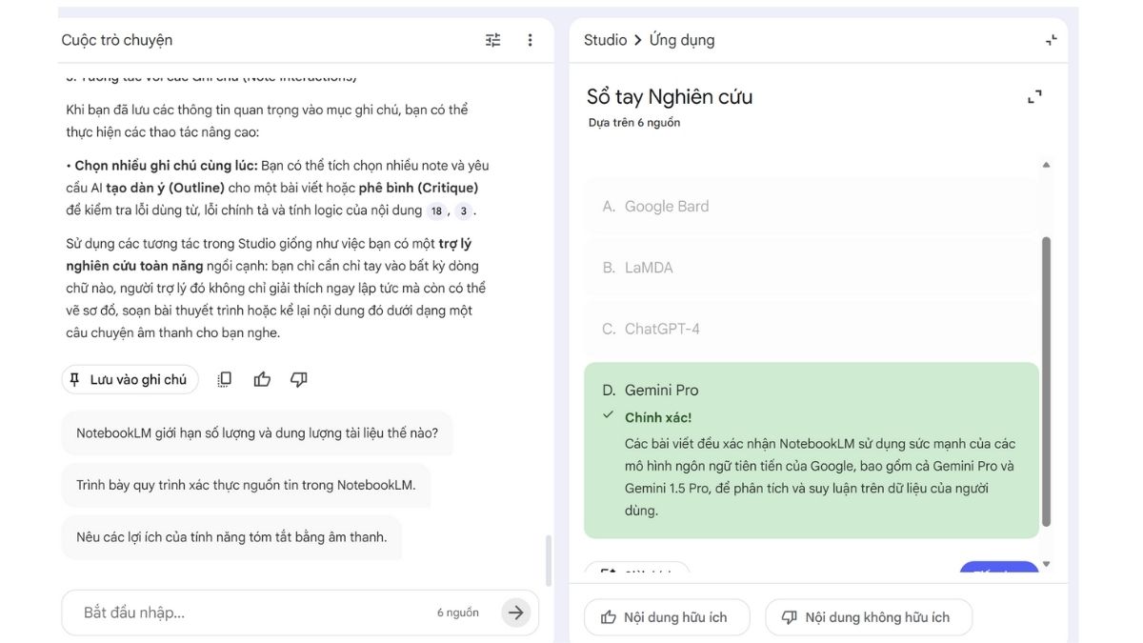1143x643 pixels.
Task: Go back to Studio breadcrumb
Action: pyautogui.click(x=605, y=40)
